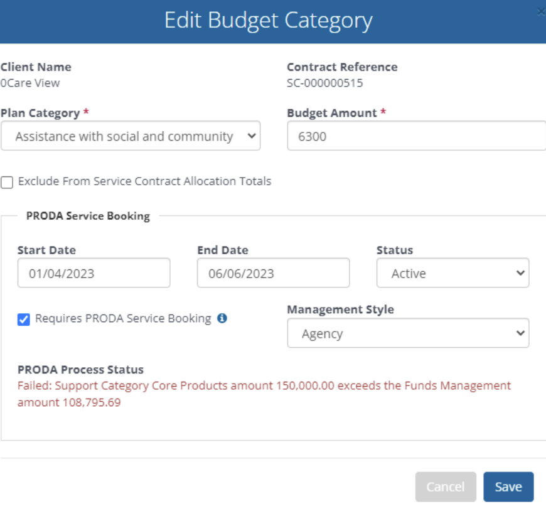Click into the Budget Amount field

pyautogui.click(x=417, y=136)
